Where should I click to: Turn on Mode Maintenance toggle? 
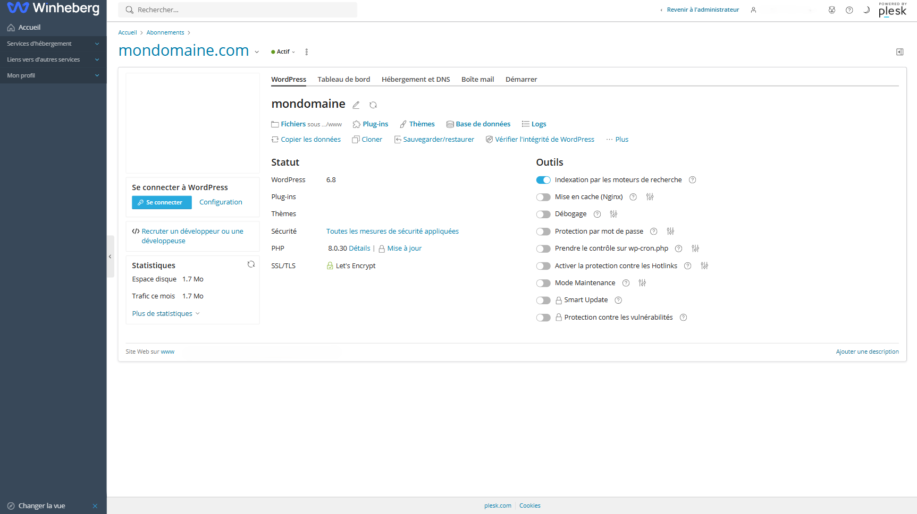543,283
